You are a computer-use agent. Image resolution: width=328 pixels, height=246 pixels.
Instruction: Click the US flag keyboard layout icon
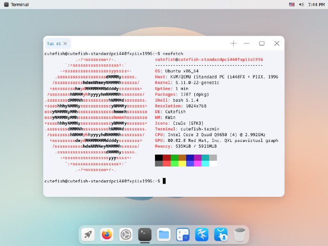292,5
